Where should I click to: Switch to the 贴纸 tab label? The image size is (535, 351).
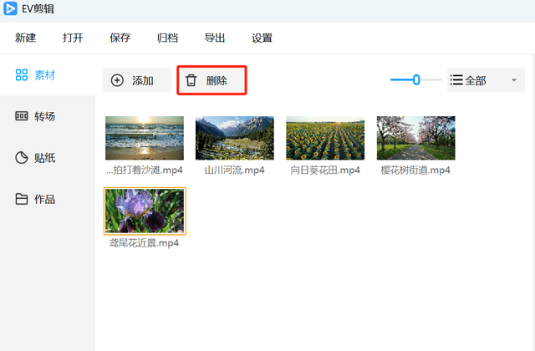pyautogui.click(x=44, y=158)
